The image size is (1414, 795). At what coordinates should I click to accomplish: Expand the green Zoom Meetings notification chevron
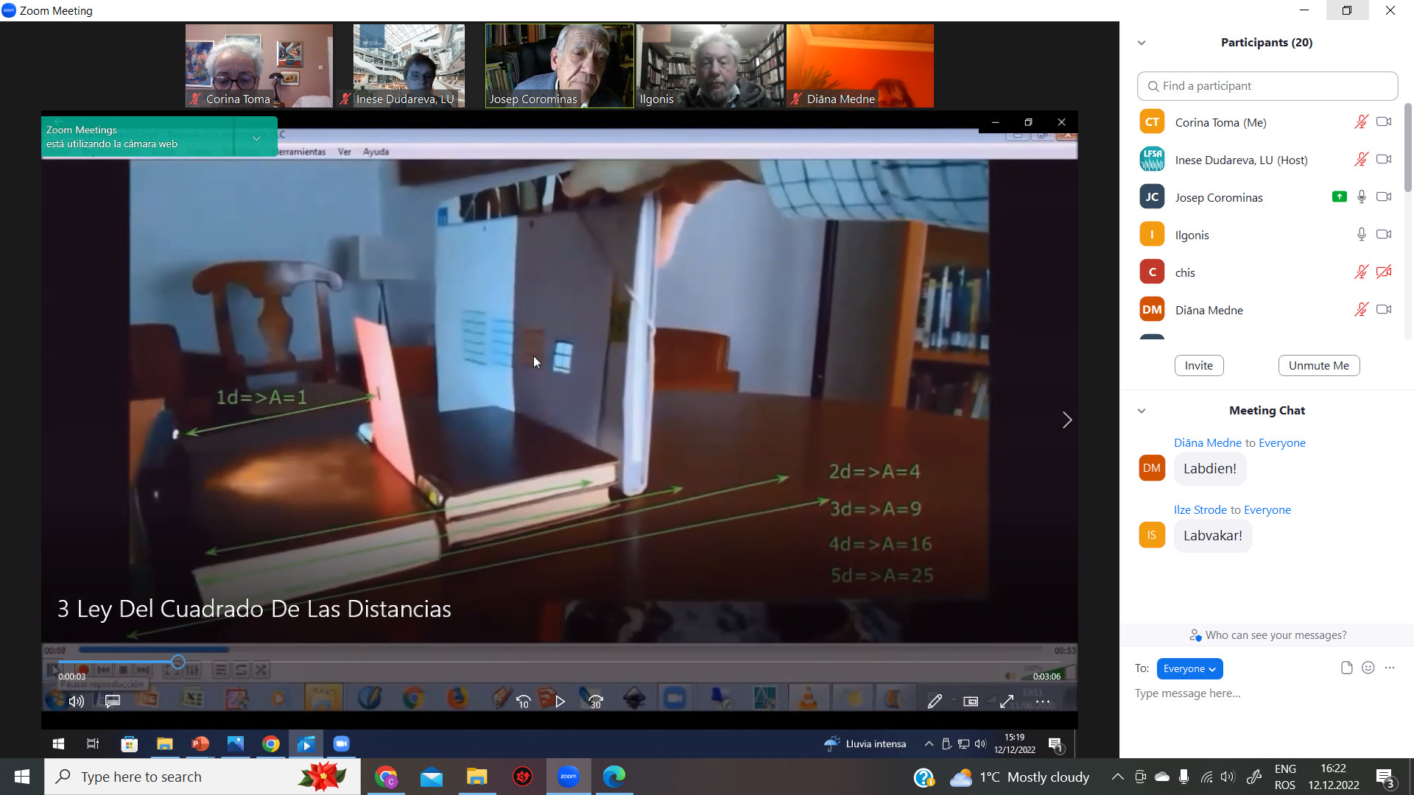click(x=256, y=138)
